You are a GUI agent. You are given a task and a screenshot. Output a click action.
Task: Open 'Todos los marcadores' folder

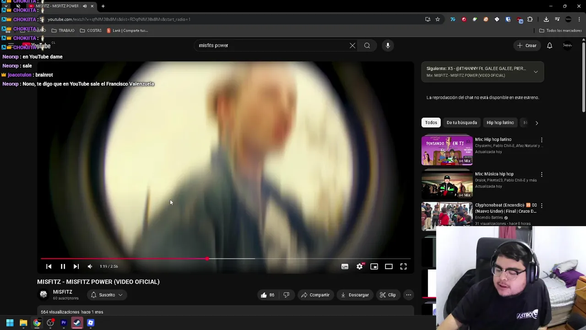pyautogui.click(x=560, y=31)
